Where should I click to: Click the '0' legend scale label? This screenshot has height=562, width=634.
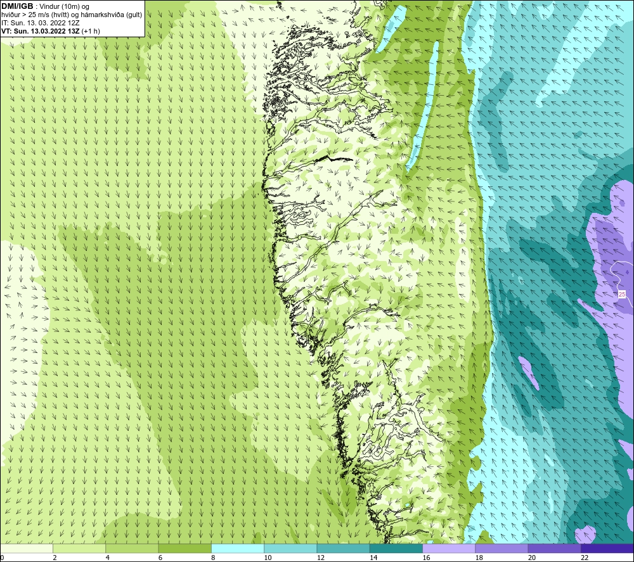click(x=3, y=558)
